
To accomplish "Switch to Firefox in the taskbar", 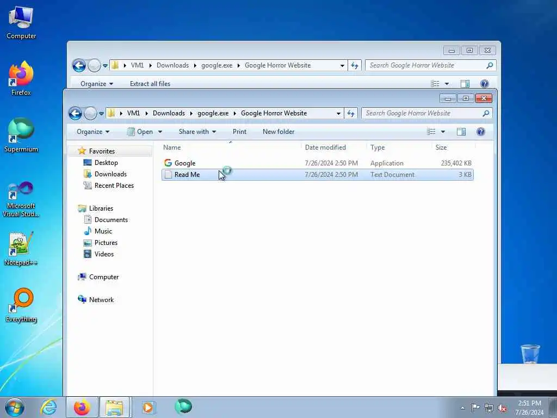I will tap(82, 407).
